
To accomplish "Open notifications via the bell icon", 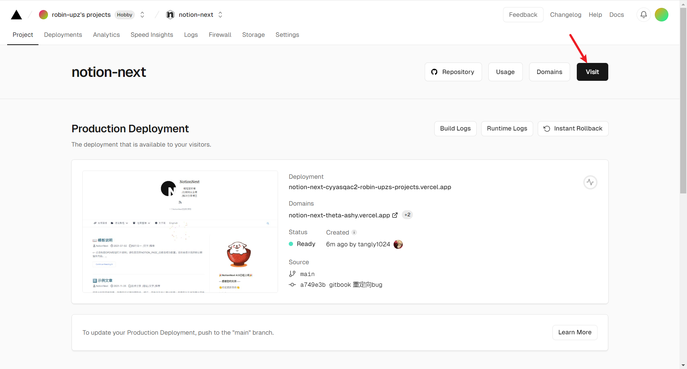I will 643,14.
